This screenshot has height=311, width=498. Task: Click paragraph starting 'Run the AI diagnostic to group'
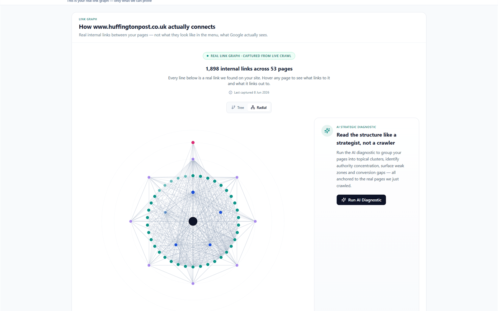[x=370, y=169]
